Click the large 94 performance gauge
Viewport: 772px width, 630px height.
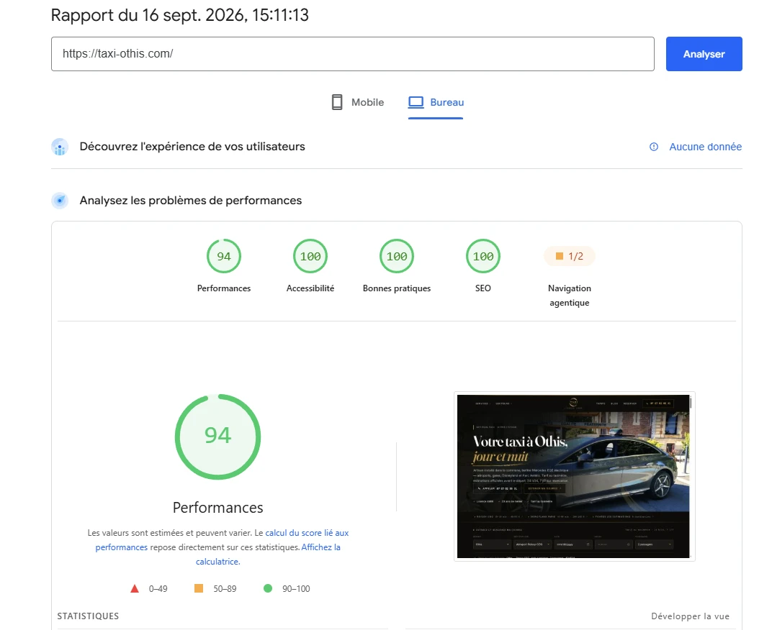[217, 437]
